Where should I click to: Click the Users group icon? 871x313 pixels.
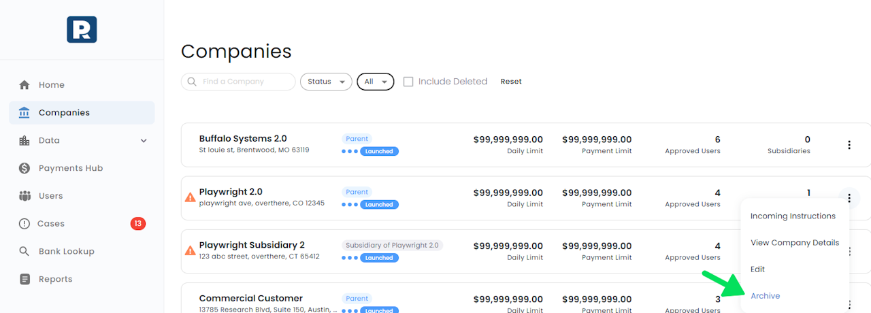point(24,196)
